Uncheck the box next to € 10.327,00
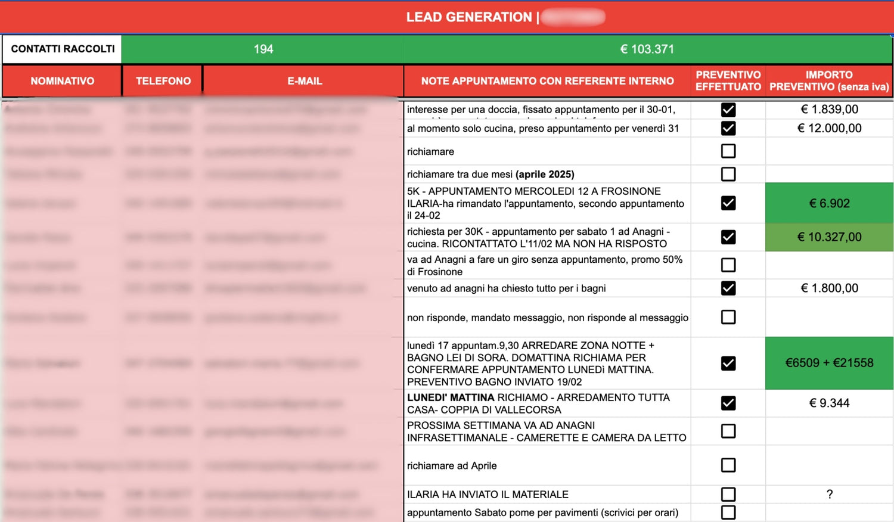894x522 pixels. (728, 237)
